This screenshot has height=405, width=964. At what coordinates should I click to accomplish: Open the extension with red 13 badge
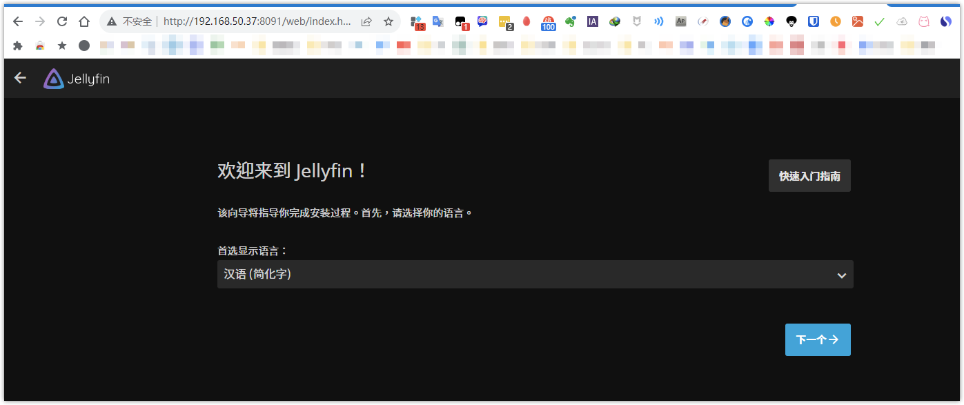coord(417,22)
